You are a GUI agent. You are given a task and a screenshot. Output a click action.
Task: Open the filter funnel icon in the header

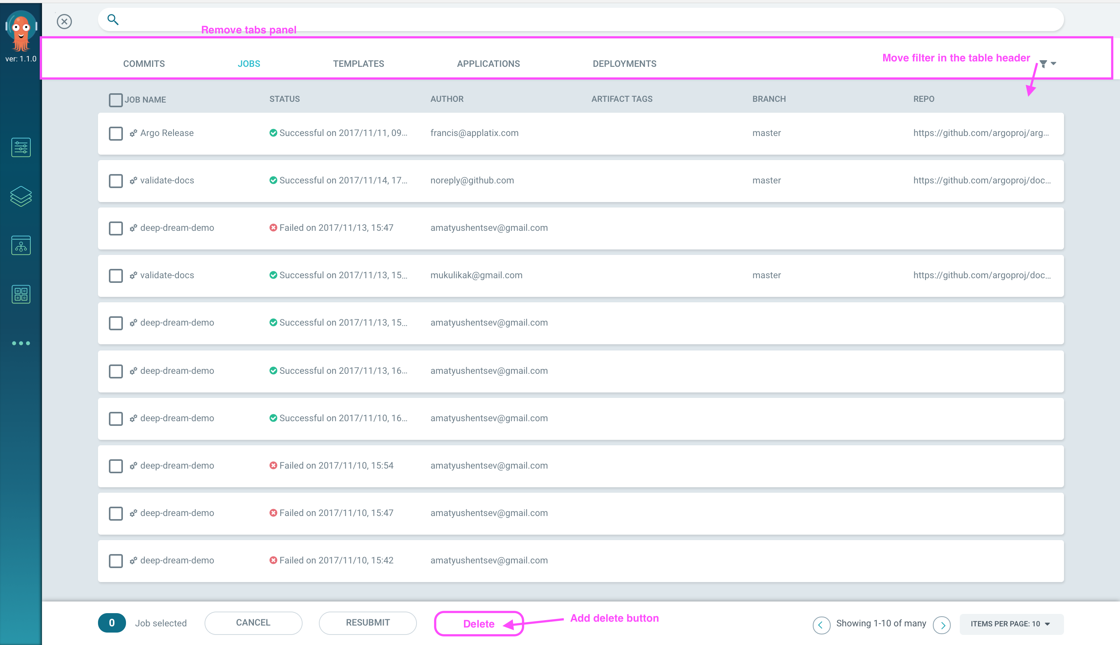1043,64
